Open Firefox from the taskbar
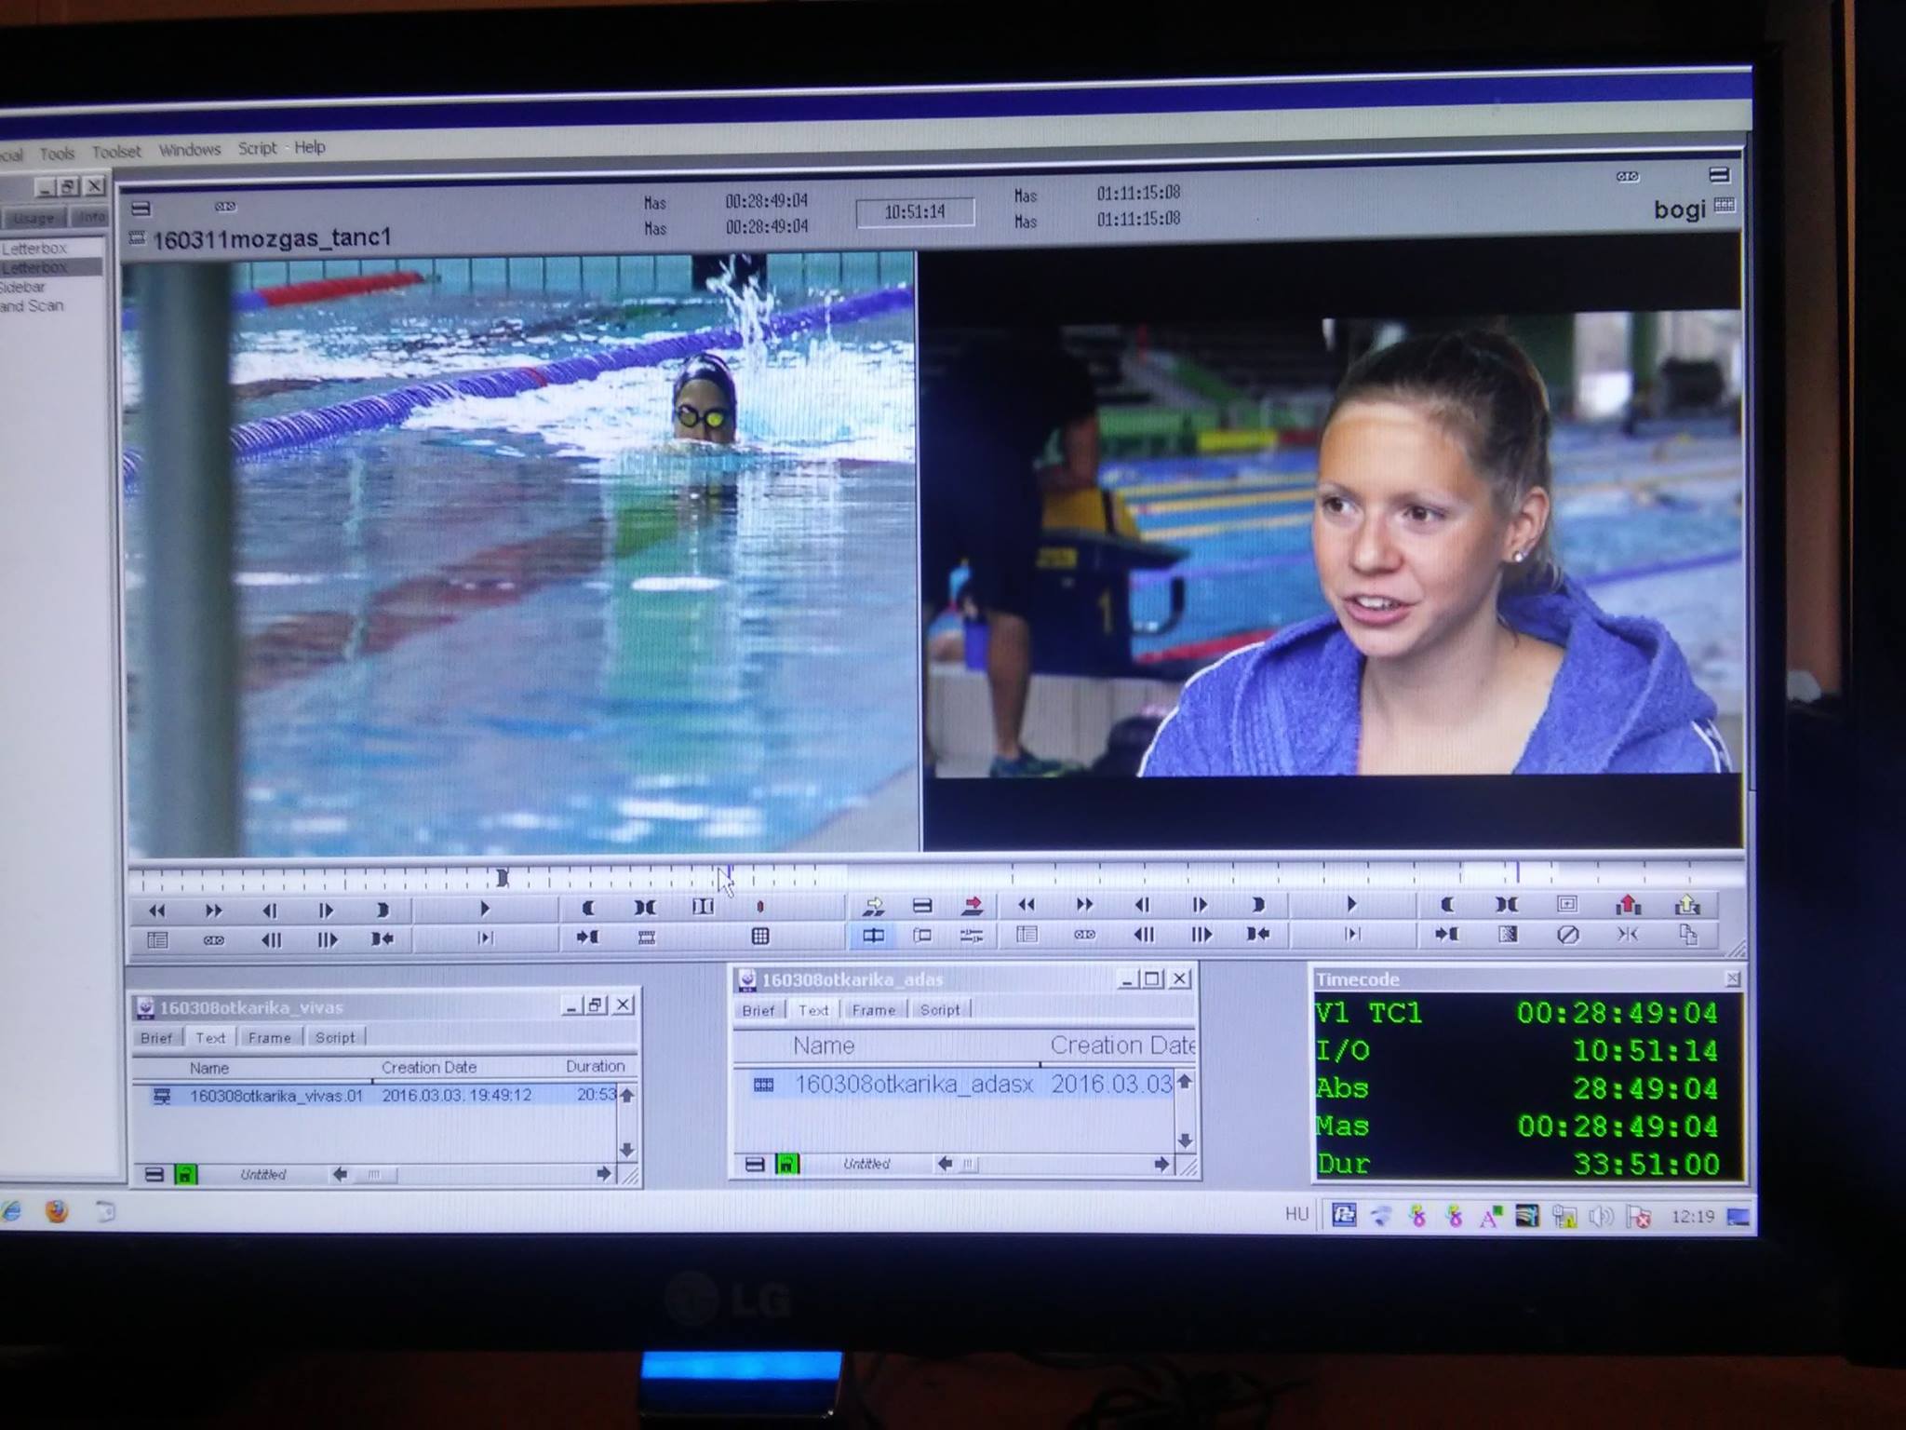The image size is (1906, 1430). click(57, 1210)
